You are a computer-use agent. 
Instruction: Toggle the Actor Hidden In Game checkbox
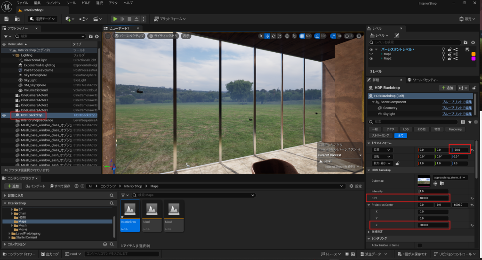[x=419, y=245]
